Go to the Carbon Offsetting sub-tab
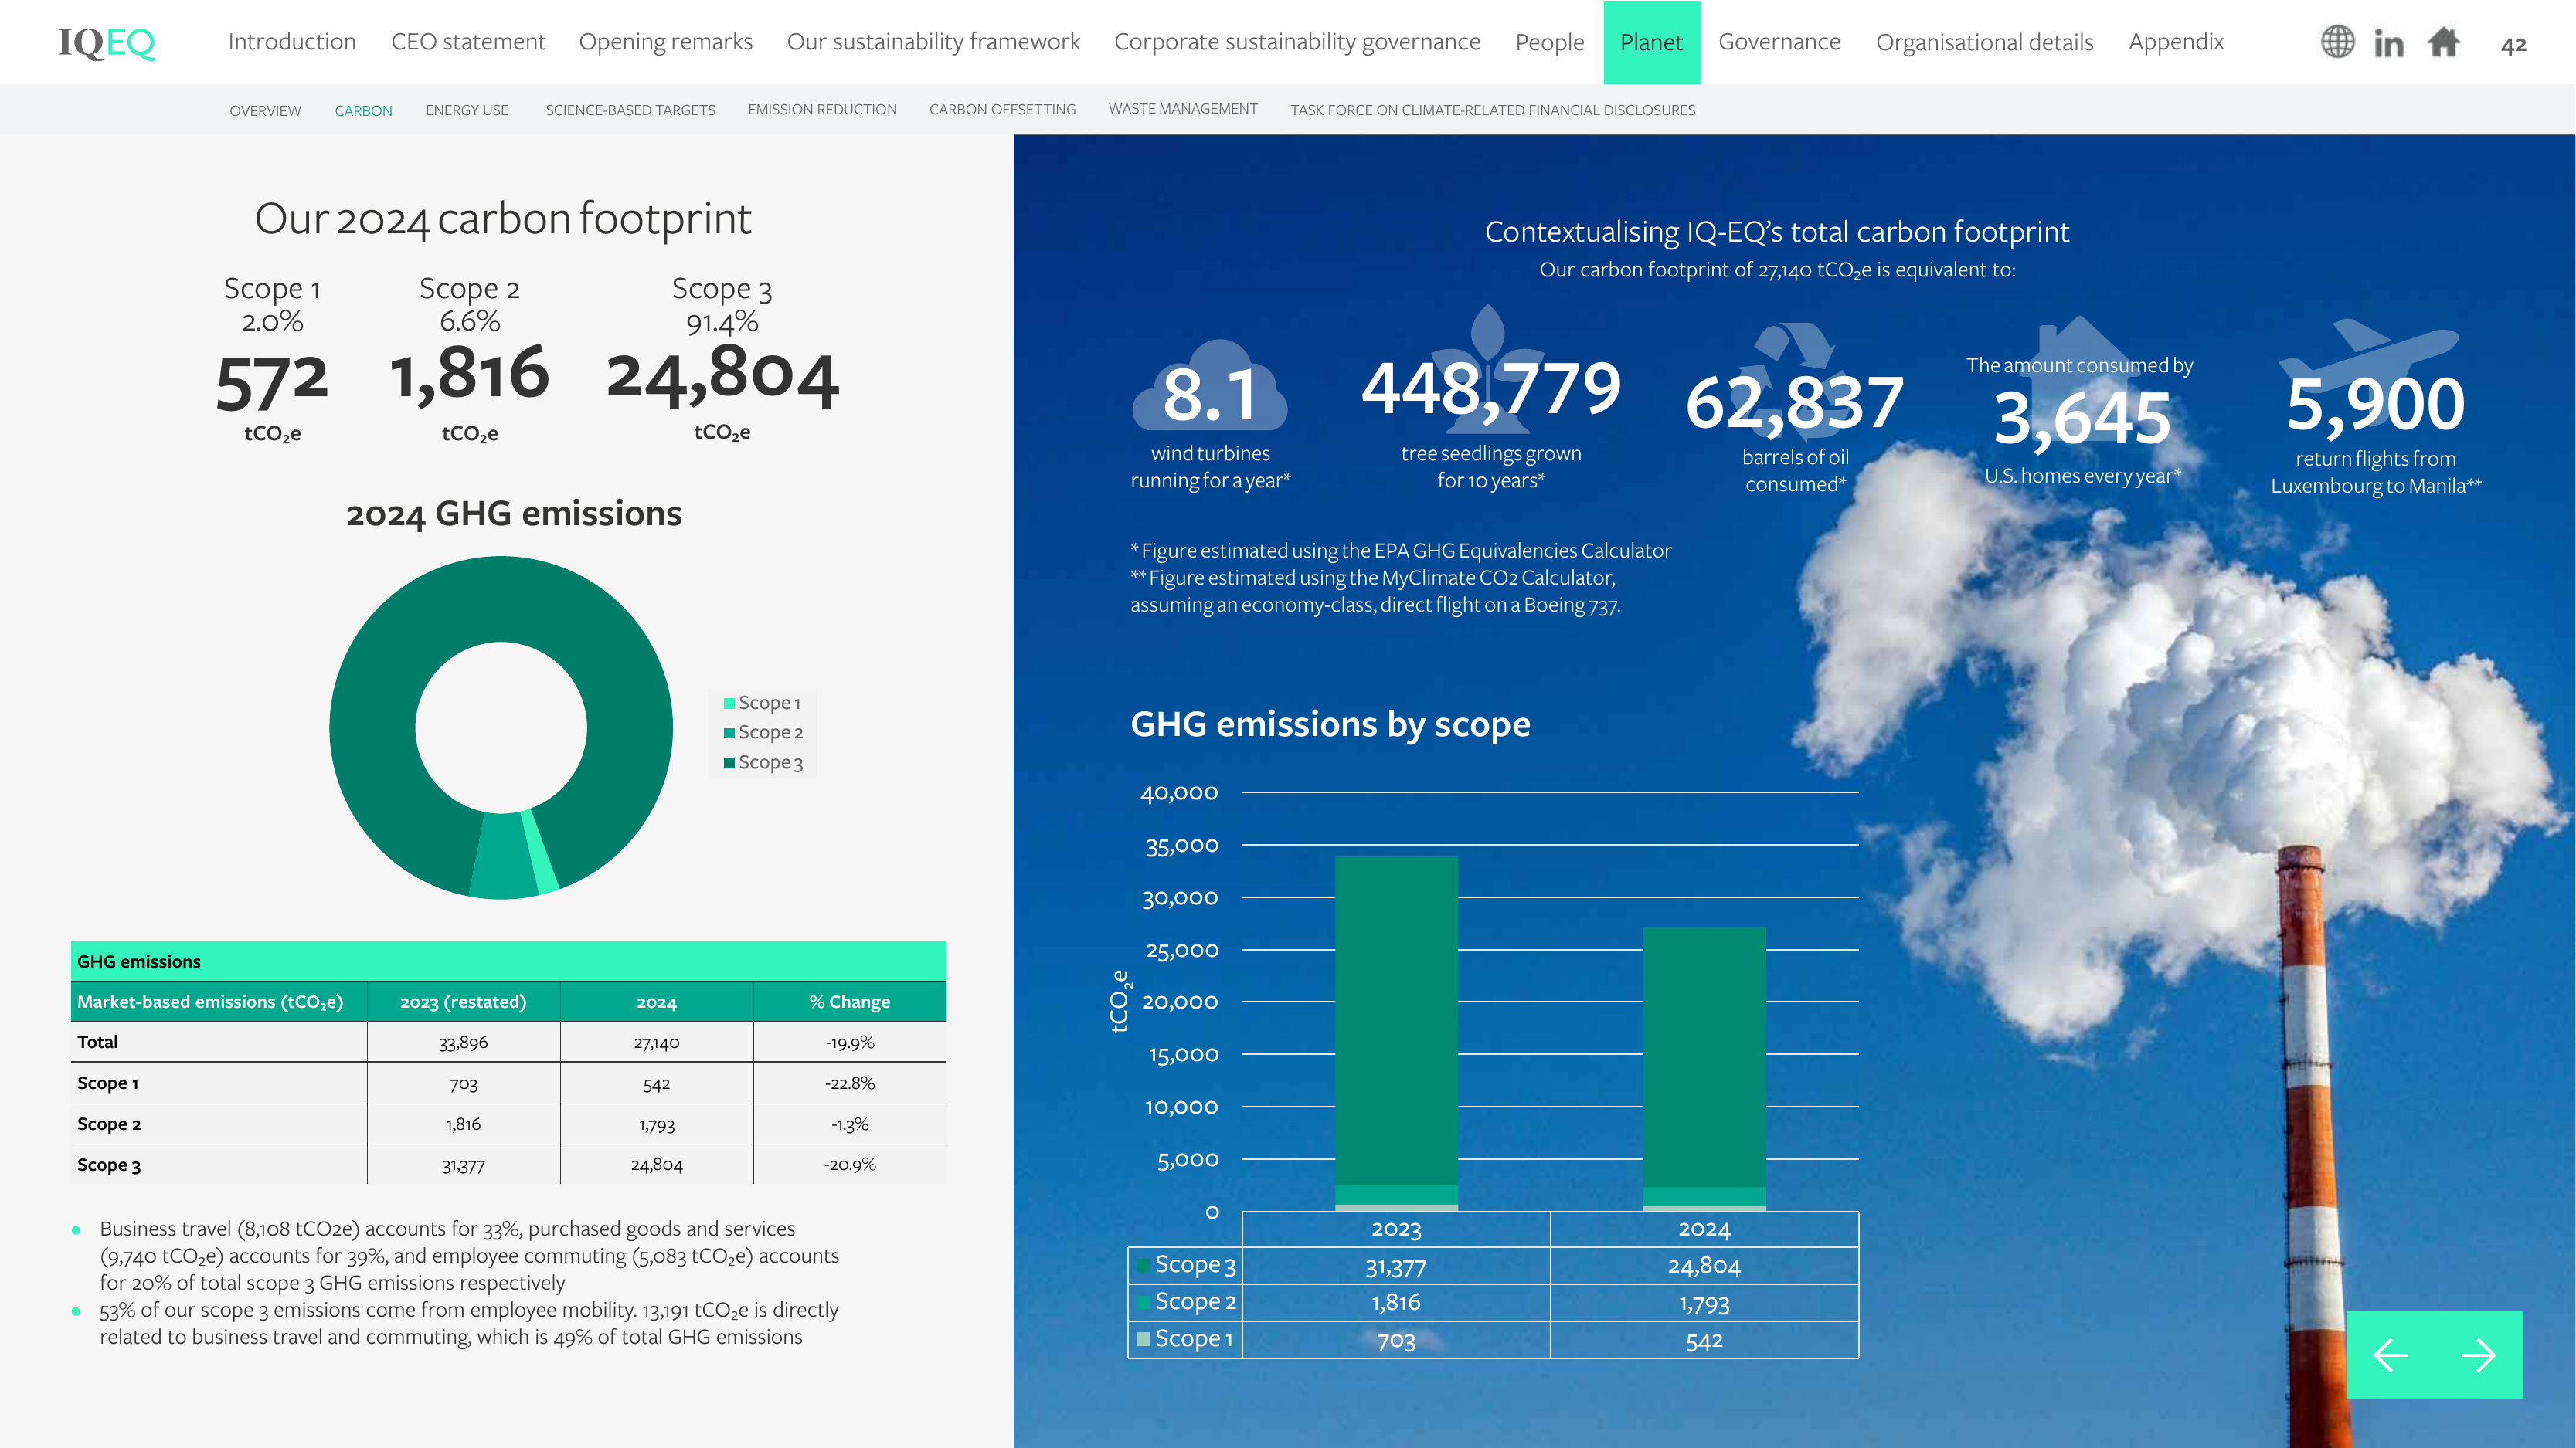Viewport: 2576px width, 1448px height. [x=1002, y=109]
